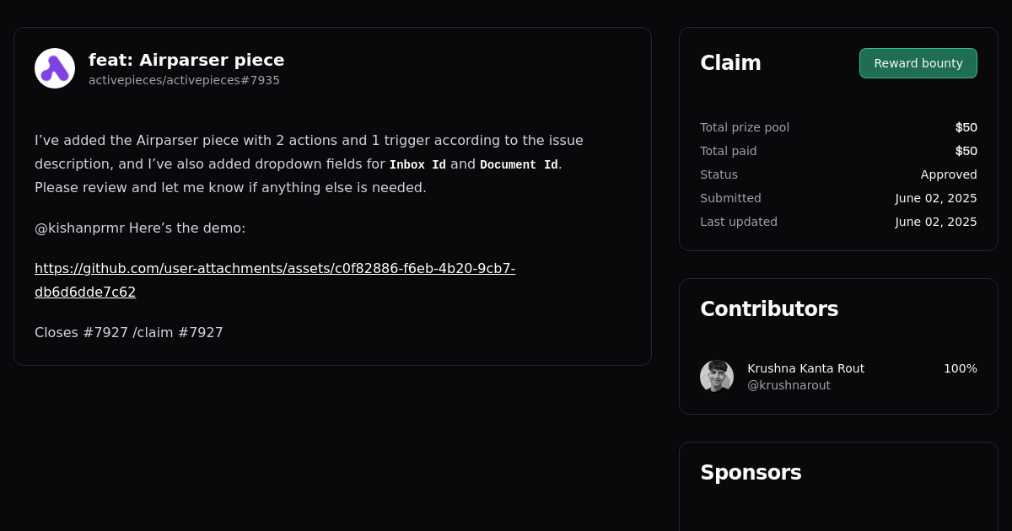This screenshot has height=531, width=1012.
Task: Click Krushna Kanta Rout's profile photo
Action: click(x=717, y=377)
